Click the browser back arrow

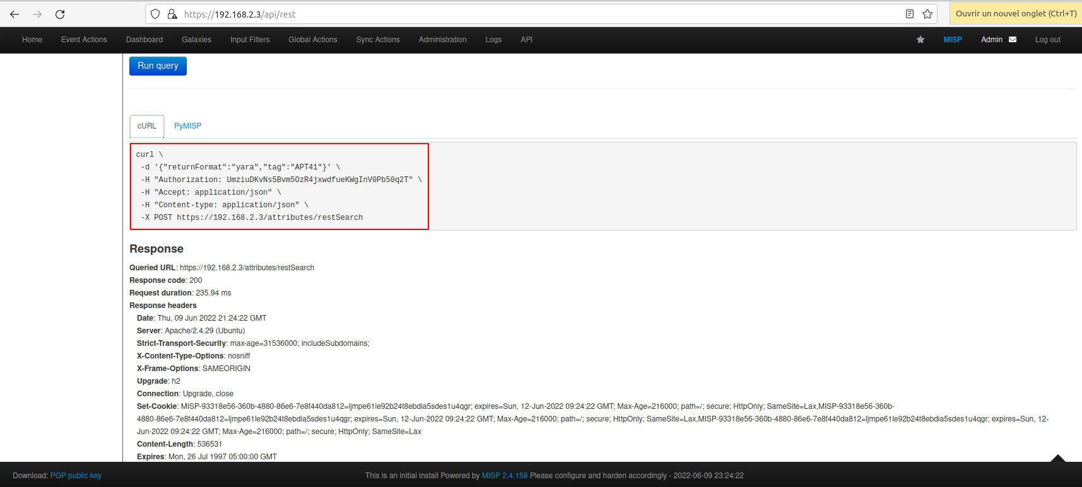[15, 14]
